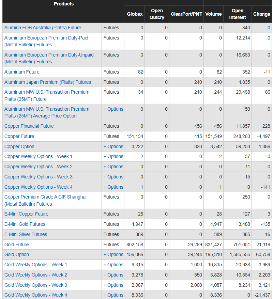Select Gold Future ClearPort value 29,269
The width and height of the screenshot is (273, 299).
click(195, 245)
